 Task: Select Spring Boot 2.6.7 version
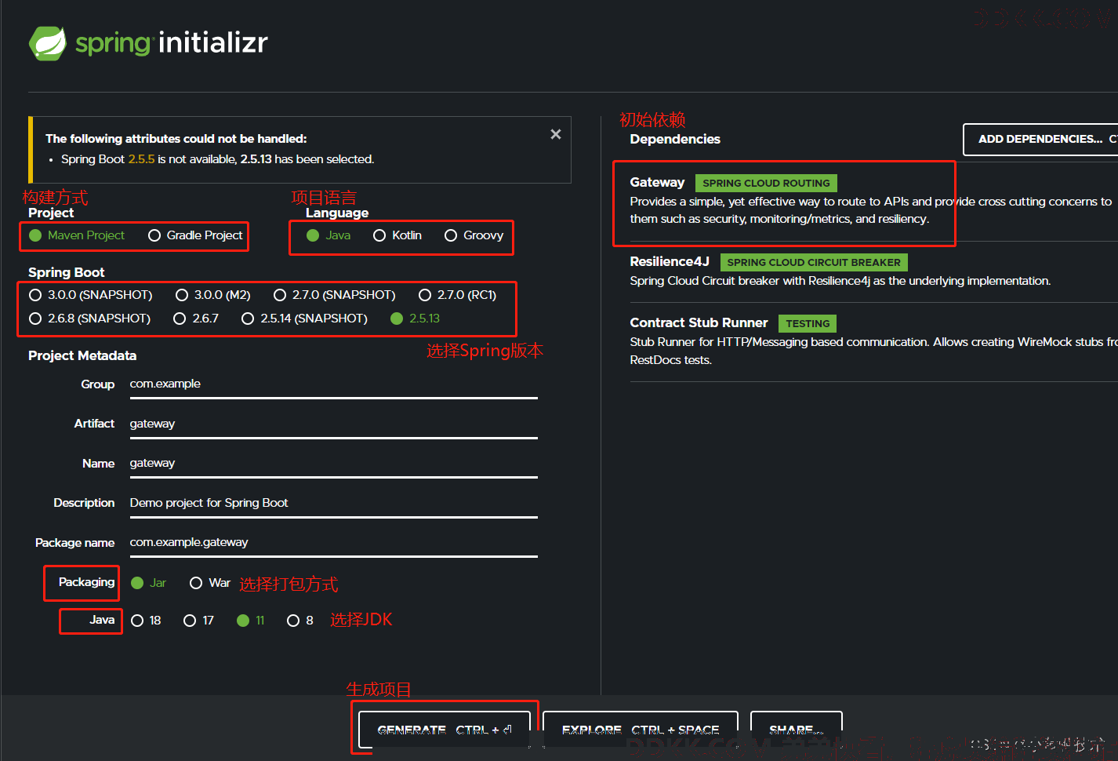click(196, 319)
